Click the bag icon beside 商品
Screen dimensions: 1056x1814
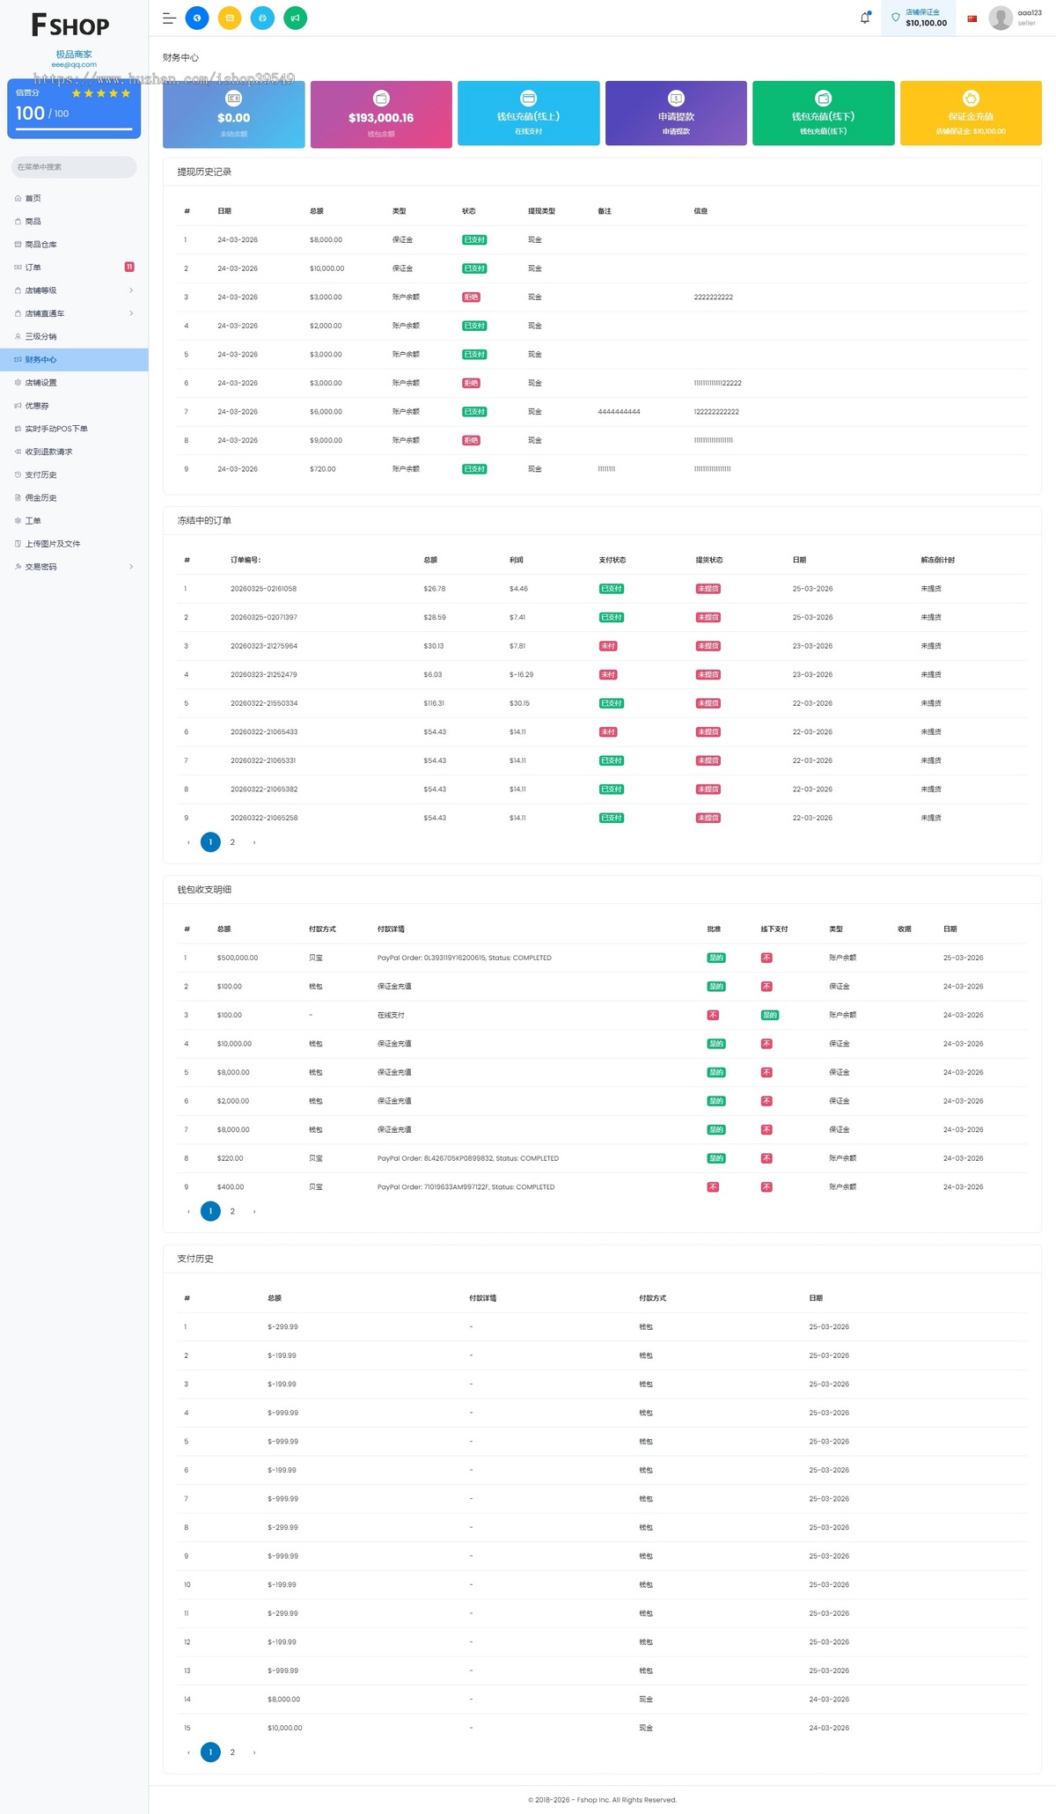pos(18,221)
